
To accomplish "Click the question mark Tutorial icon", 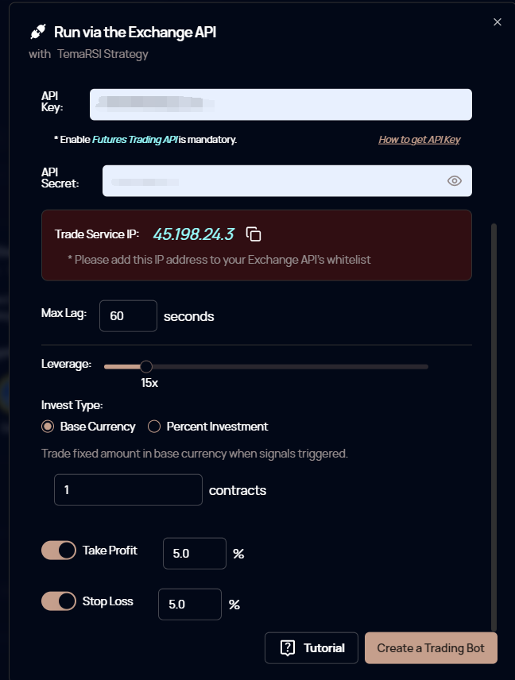I will point(288,648).
